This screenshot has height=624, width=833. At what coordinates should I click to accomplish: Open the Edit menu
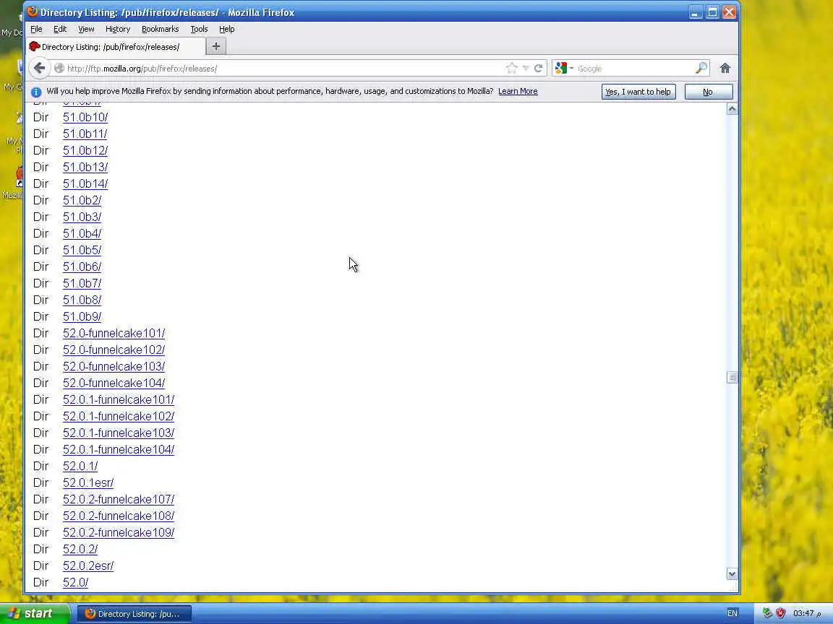coord(60,29)
